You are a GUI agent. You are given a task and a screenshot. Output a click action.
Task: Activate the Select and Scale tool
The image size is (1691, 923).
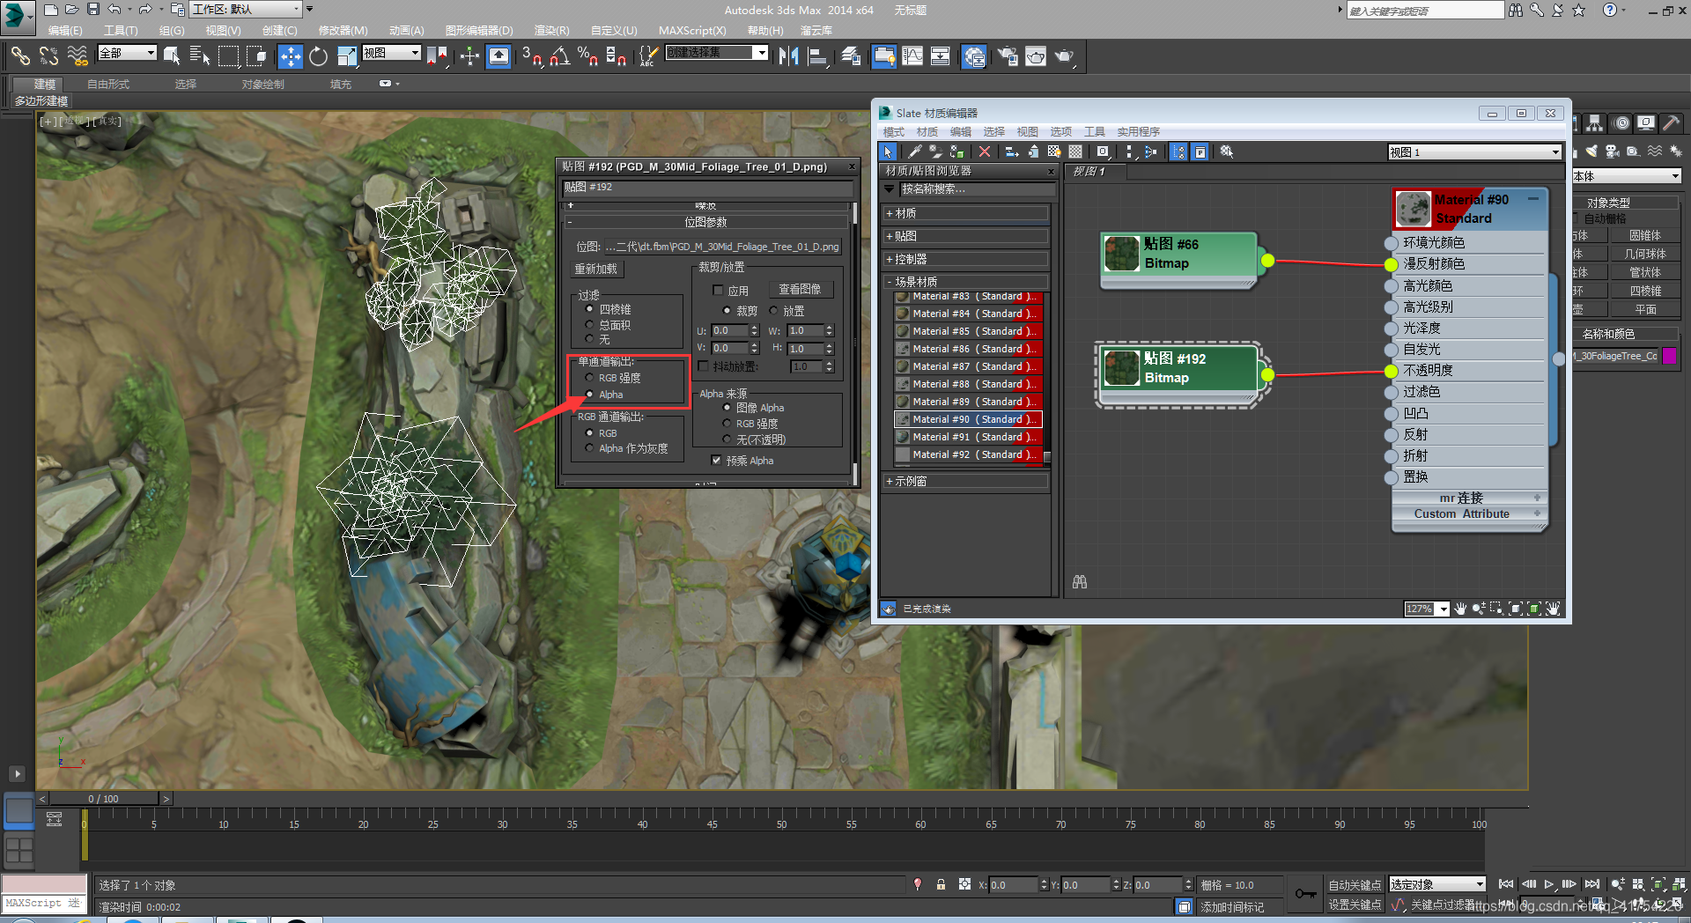347,56
